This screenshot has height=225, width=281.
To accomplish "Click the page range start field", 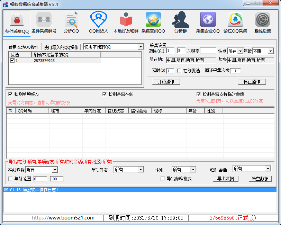I will coord(170,51).
